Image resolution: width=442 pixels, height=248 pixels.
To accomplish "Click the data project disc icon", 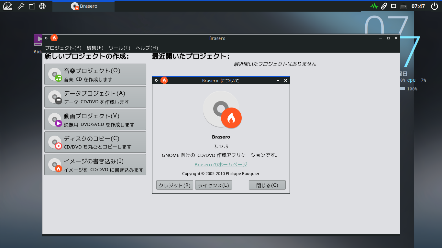I will click(55, 97).
